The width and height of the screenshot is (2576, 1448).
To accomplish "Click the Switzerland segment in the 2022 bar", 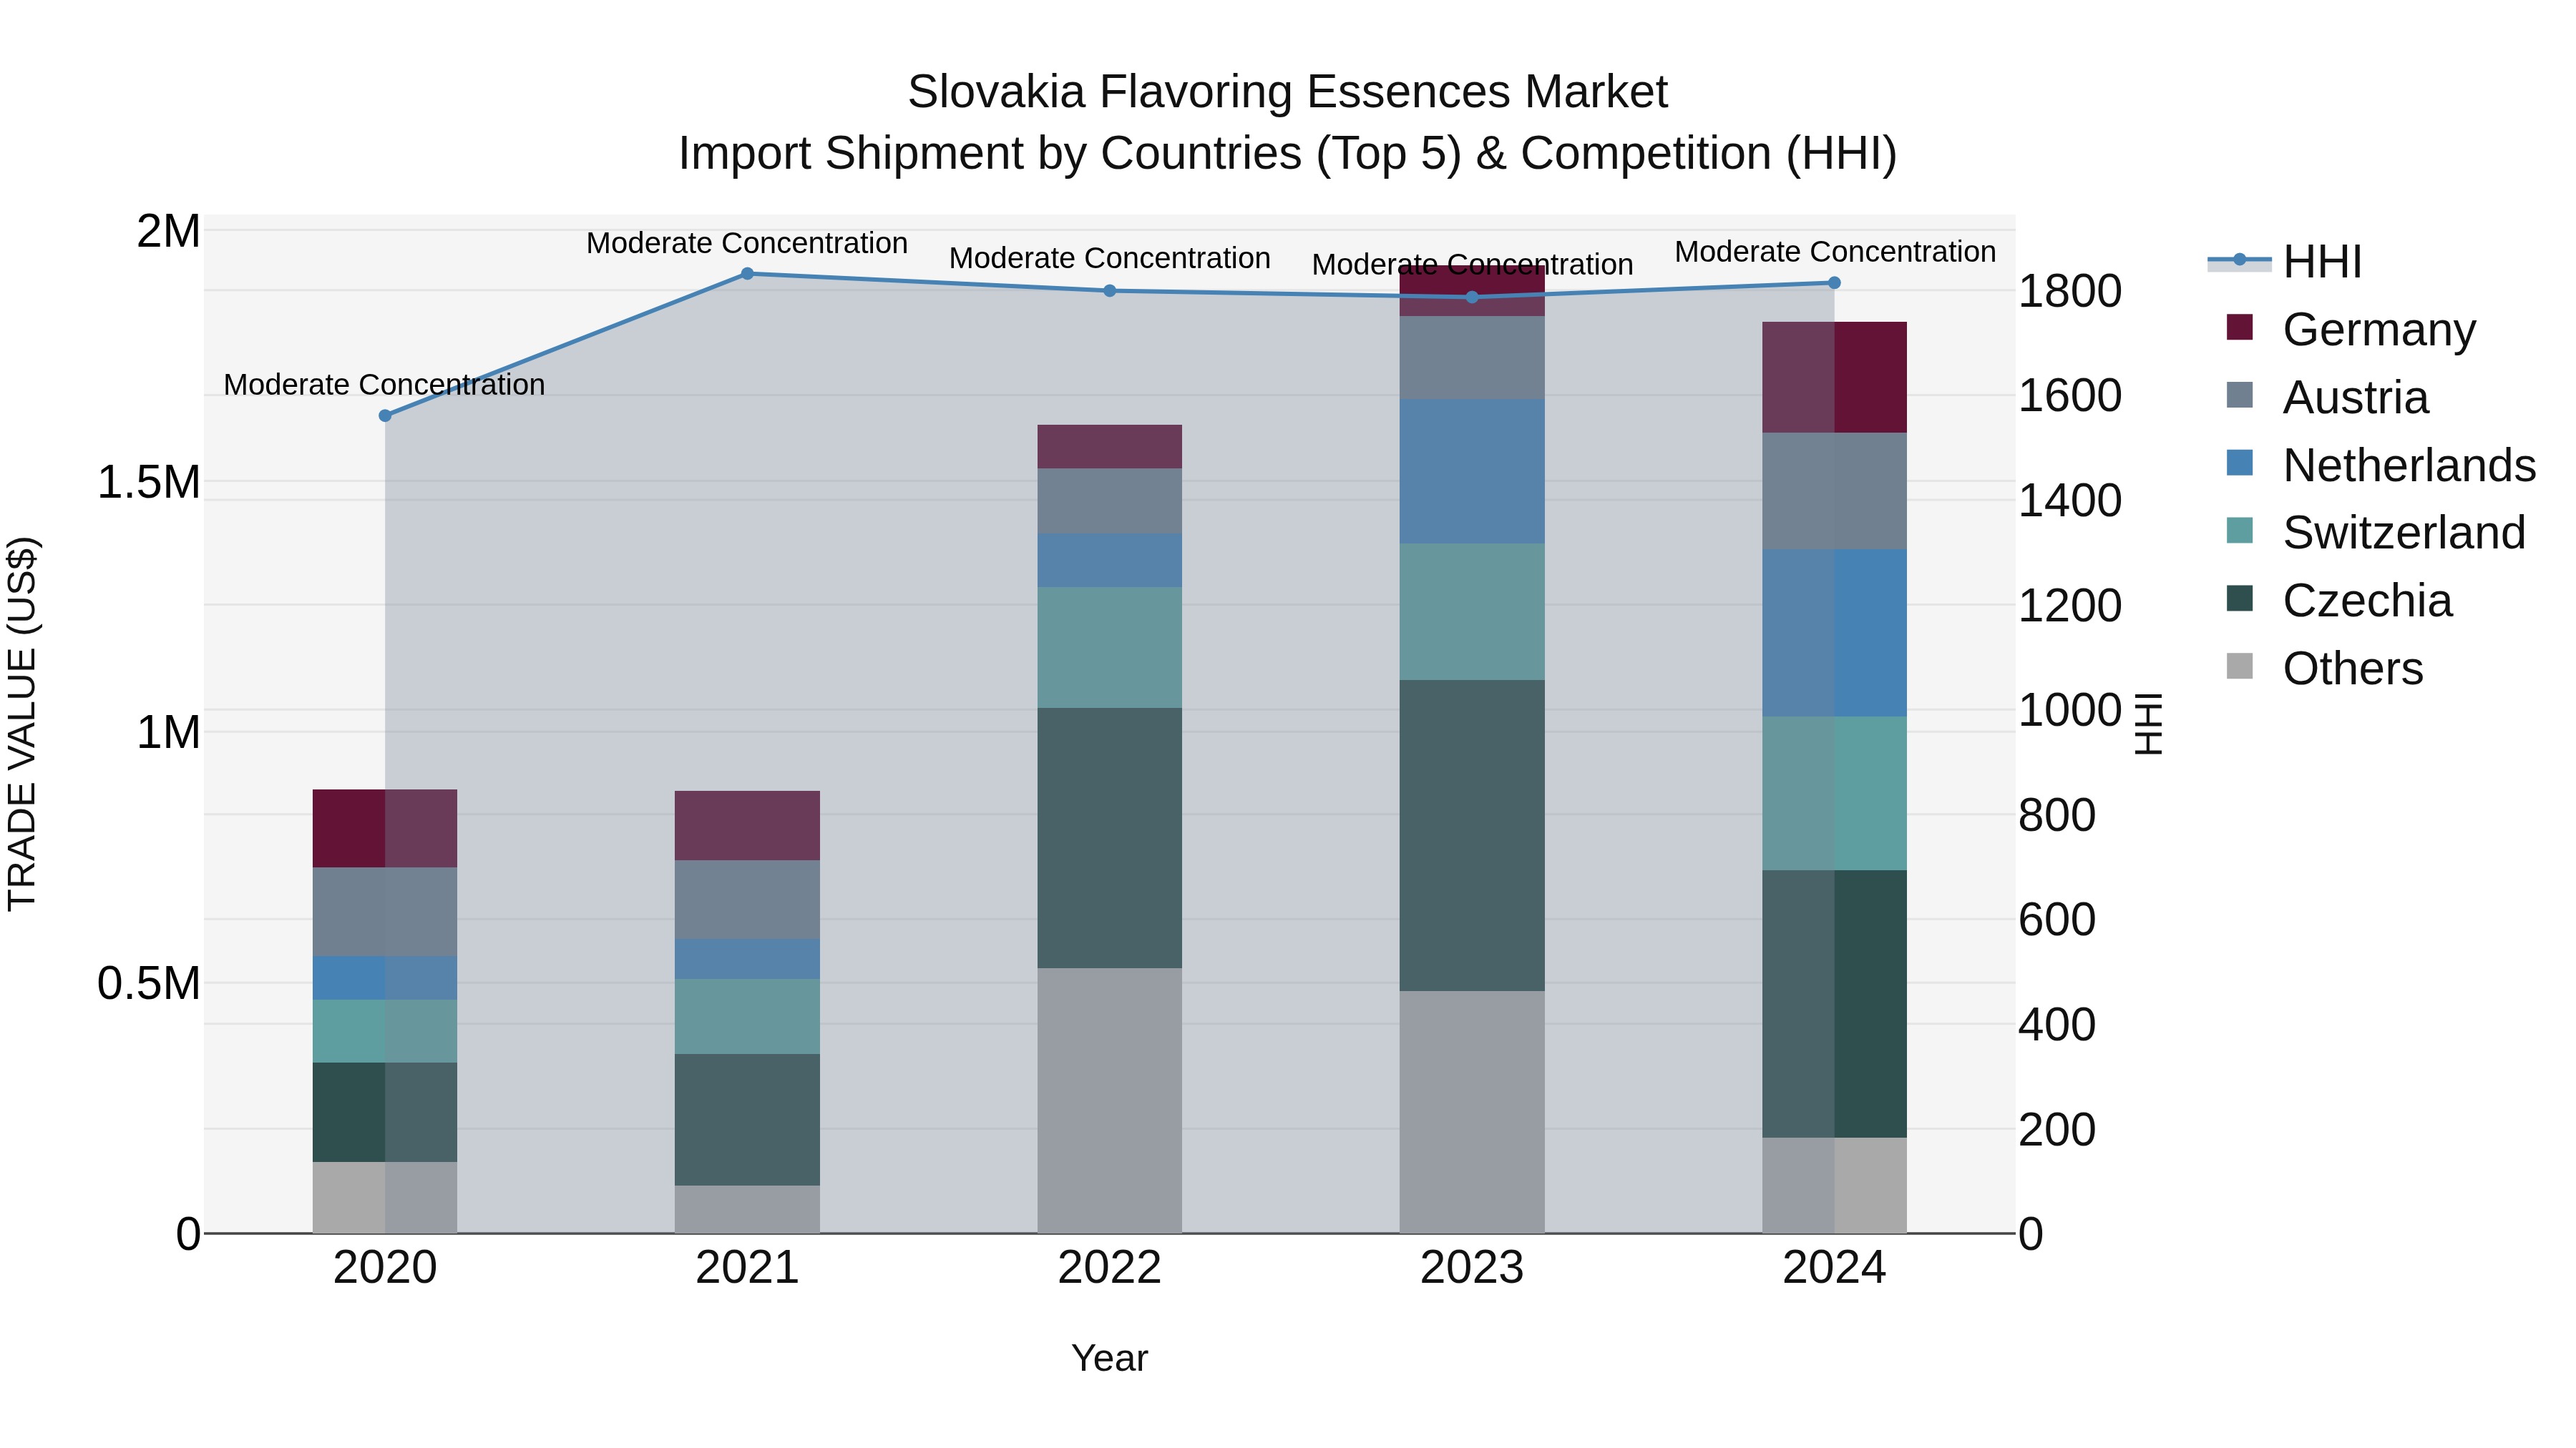I will pos(1110,648).
